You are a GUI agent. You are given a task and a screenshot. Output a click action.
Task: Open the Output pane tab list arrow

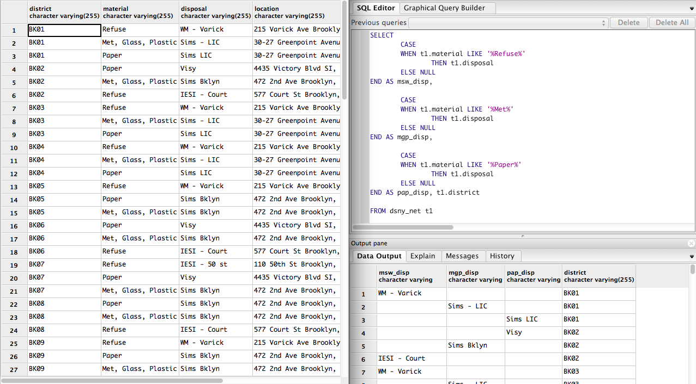(x=691, y=256)
